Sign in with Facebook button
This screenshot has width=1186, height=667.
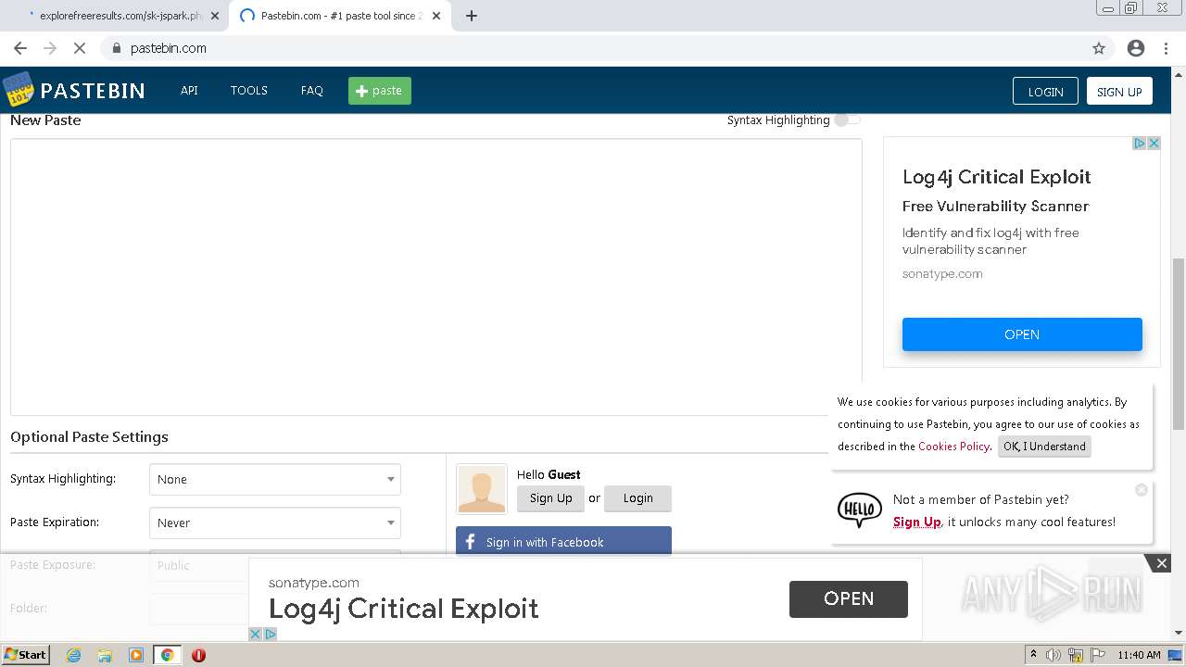[x=563, y=541]
